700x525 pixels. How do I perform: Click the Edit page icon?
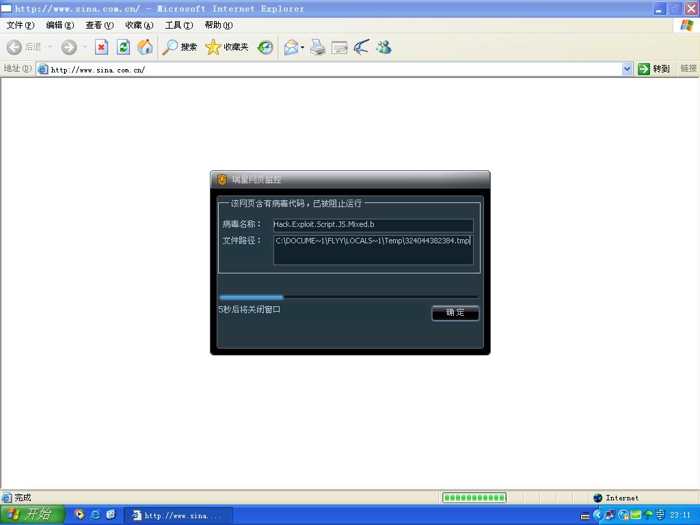click(x=339, y=47)
